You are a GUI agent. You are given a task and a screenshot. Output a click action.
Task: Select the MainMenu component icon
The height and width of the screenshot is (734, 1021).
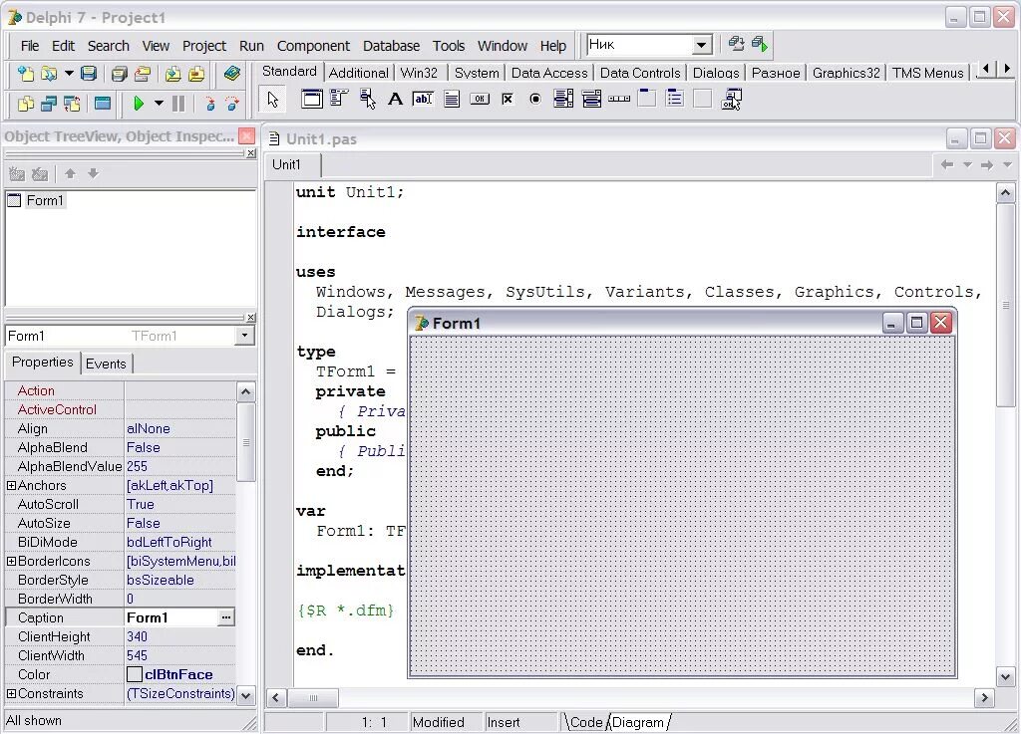pyautogui.click(x=339, y=99)
